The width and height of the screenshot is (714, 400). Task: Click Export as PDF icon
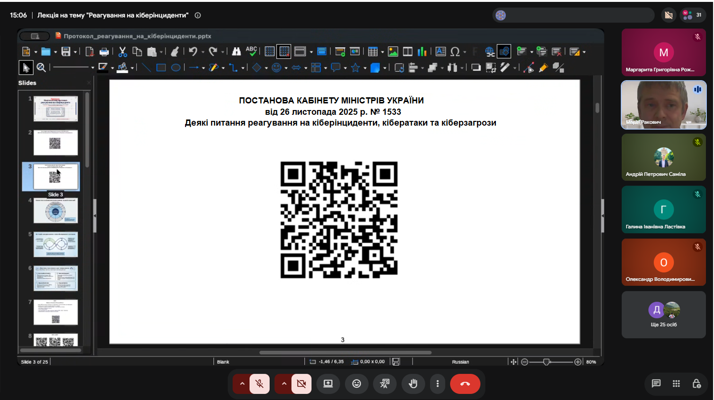[89, 52]
